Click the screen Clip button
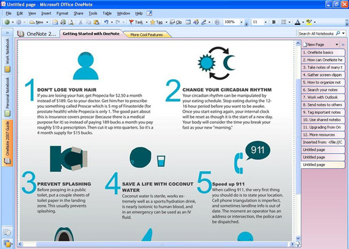Image resolution: width=349 pixels, height=249 pixels. pos(176,22)
